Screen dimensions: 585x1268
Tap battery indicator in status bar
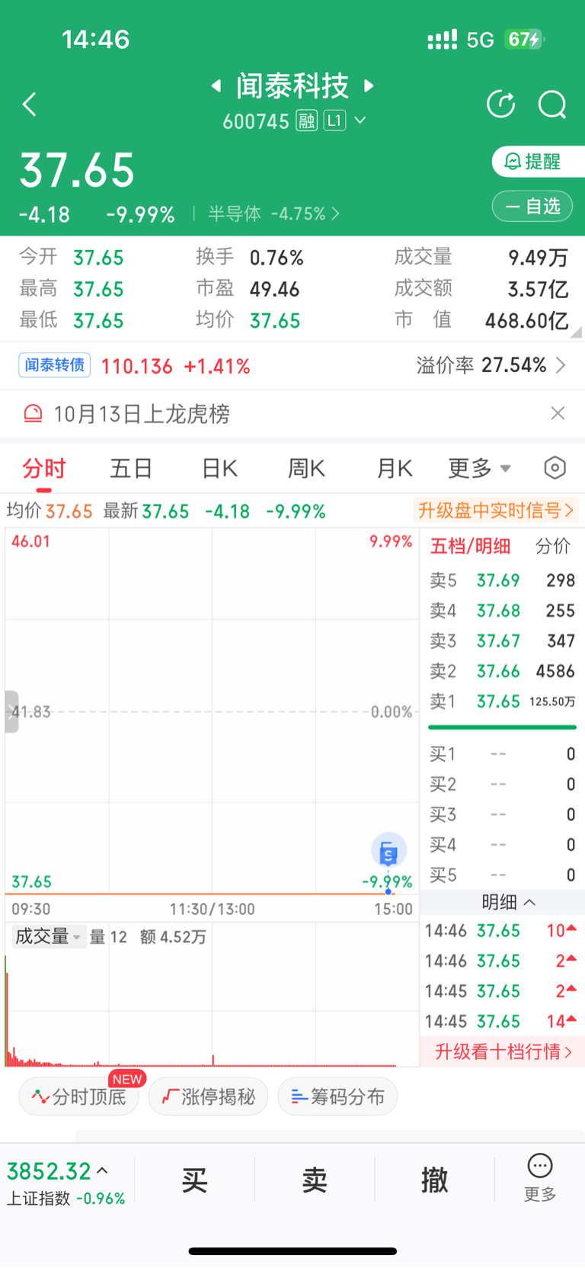tap(525, 39)
